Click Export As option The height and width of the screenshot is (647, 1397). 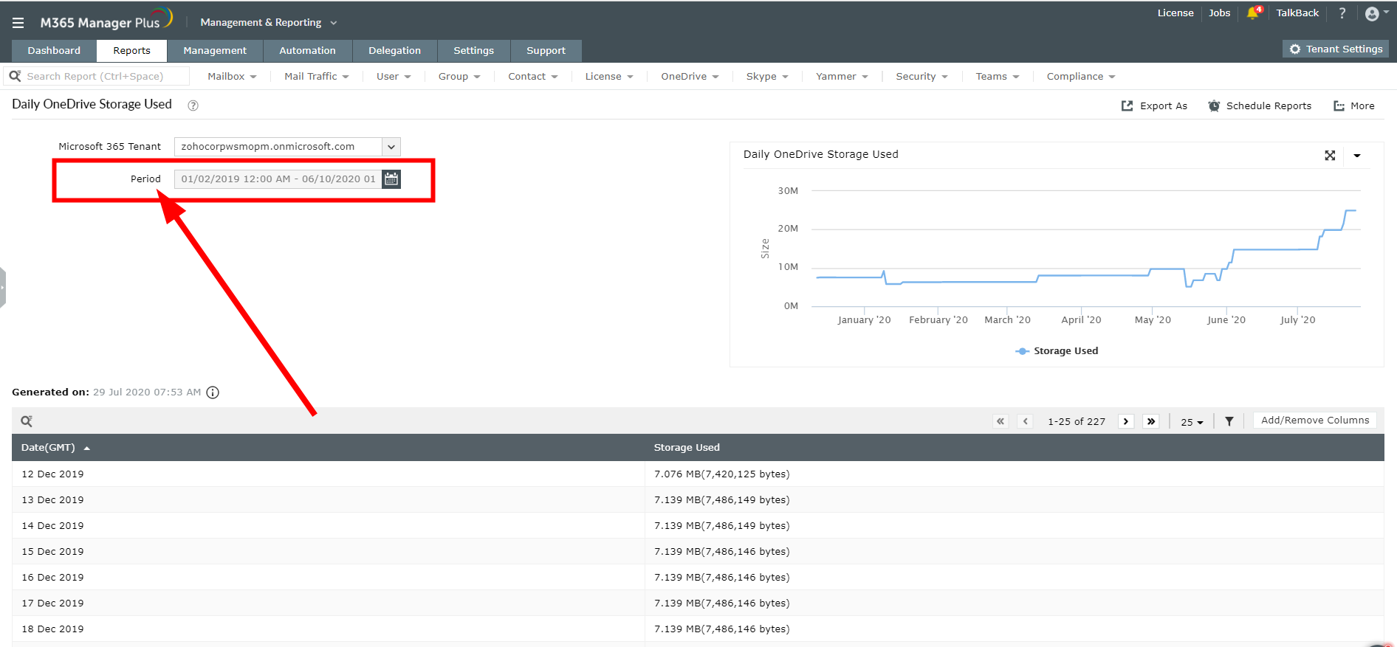[x=1154, y=105]
